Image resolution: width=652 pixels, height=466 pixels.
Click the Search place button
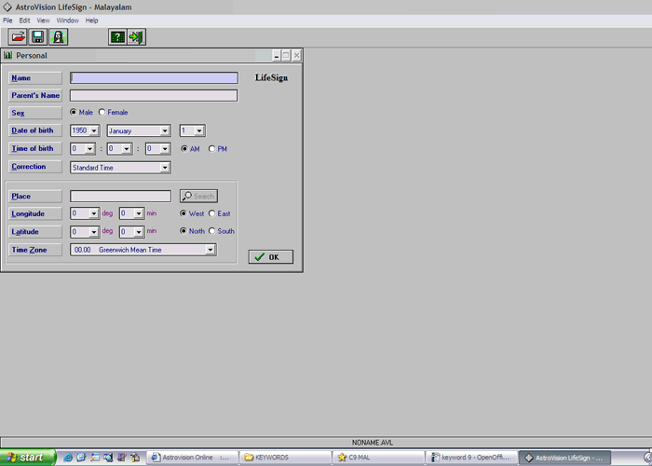click(x=198, y=196)
